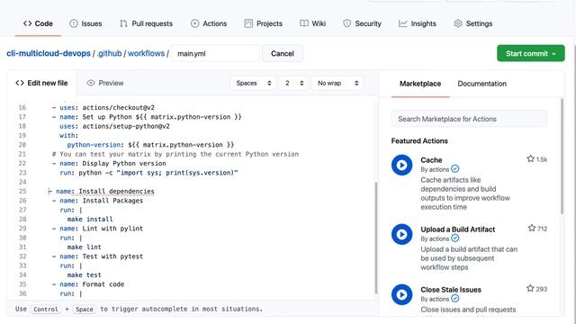The height and width of the screenshot is (324, 576).
Task: Cancel the new file creation
Action: tap(283, 54)
